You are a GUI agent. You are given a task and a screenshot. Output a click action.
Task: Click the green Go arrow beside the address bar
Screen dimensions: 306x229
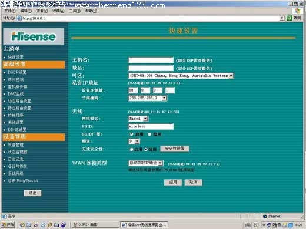[x=290, y=18]
